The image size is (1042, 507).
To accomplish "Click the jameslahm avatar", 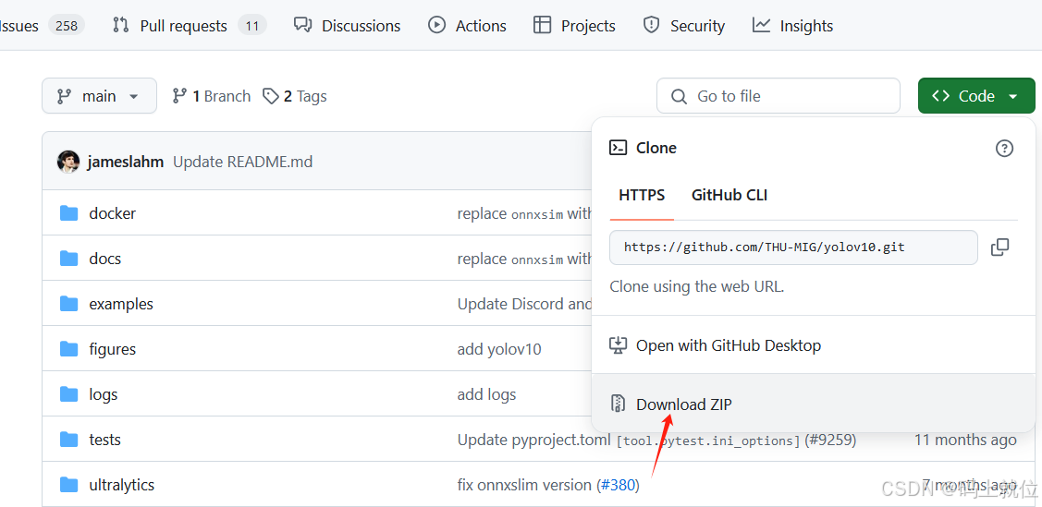I will [68, 162].
